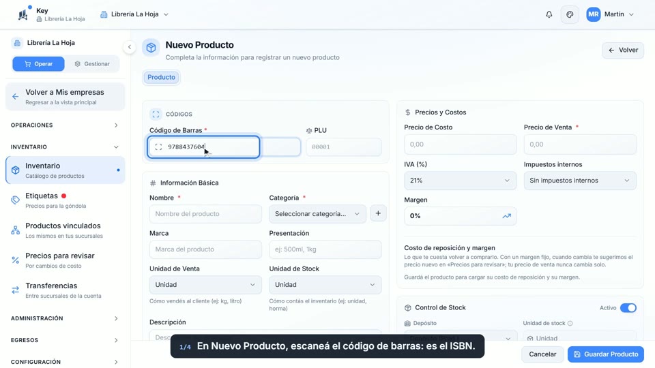Click the dollar icon beside Precios y Costos
The width and height of the screenshot is (655, 368).
408,112
